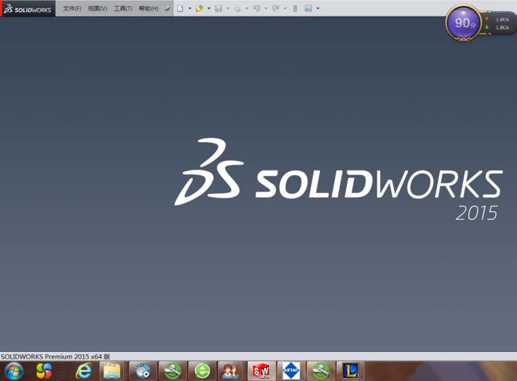Expand the Undo dropdown arrow

click(266, 9)
